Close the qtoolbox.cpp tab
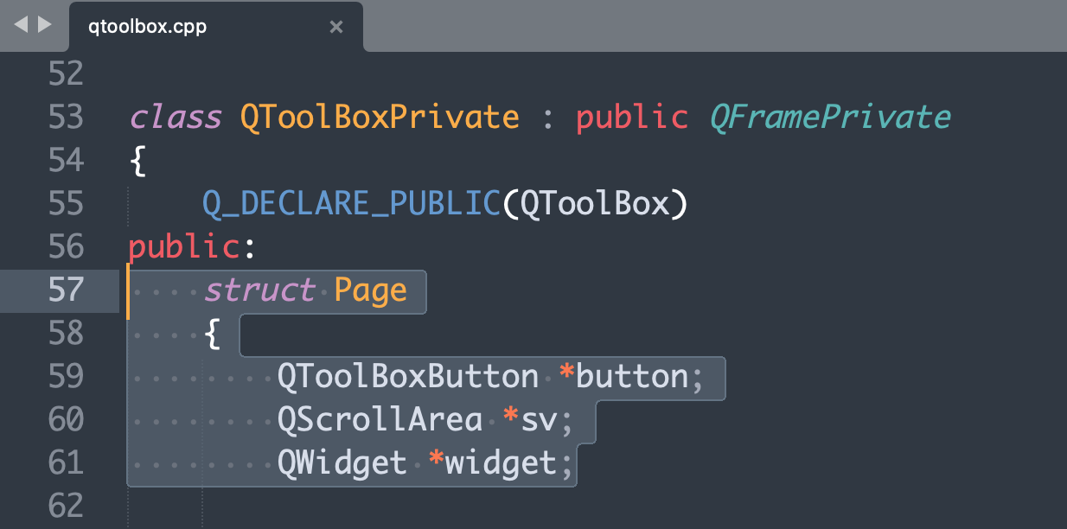The width and height of the screenshot is (1067, 529). tap(336, 27)
